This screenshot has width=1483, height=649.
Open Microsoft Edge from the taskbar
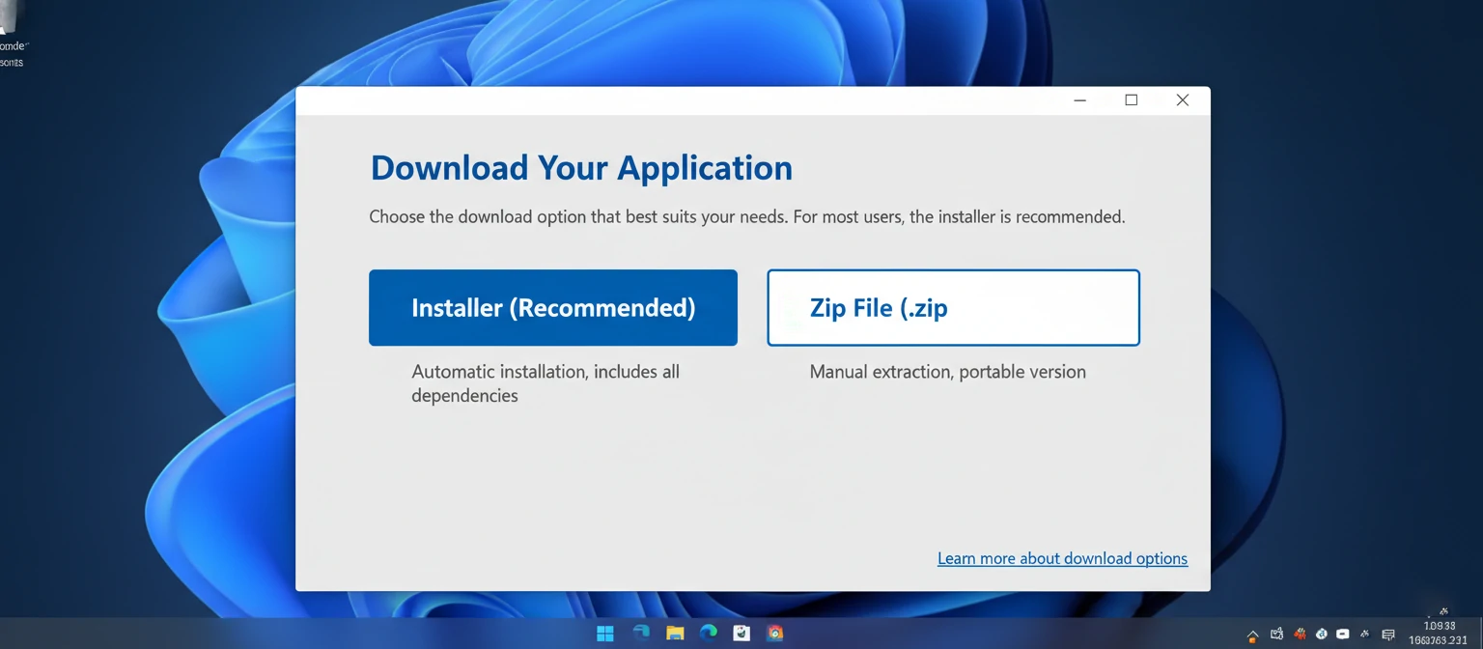pyautogui.click(x=708, y=633)
